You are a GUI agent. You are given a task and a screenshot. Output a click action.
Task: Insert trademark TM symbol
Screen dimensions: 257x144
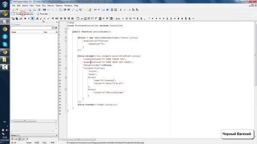click(x=134, y=19)
